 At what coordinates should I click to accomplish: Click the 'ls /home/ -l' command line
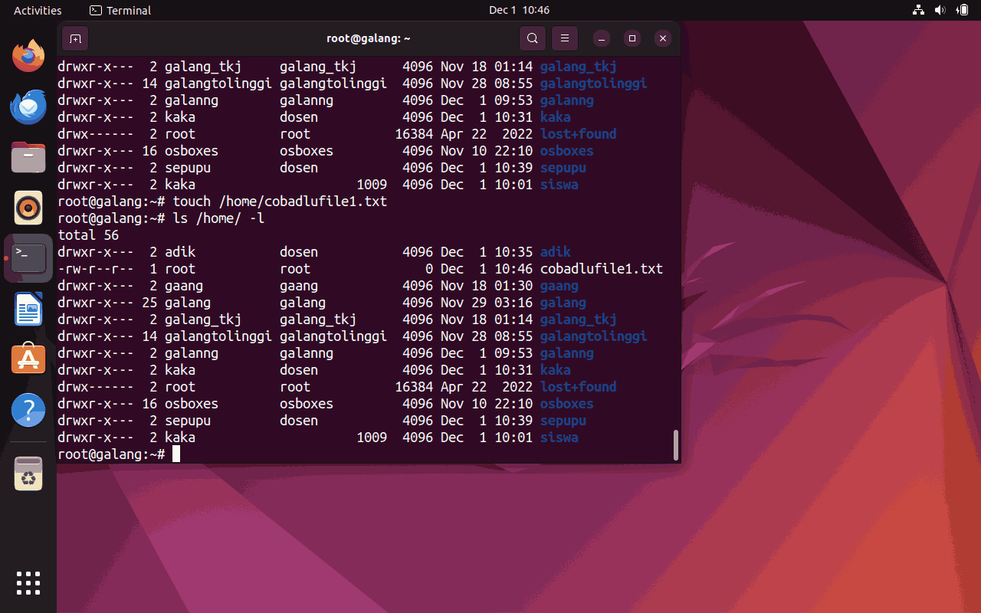(218, 218)
